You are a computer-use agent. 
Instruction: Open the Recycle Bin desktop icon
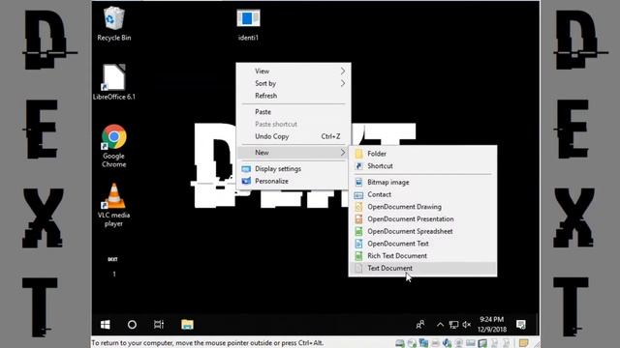[114, 23]
